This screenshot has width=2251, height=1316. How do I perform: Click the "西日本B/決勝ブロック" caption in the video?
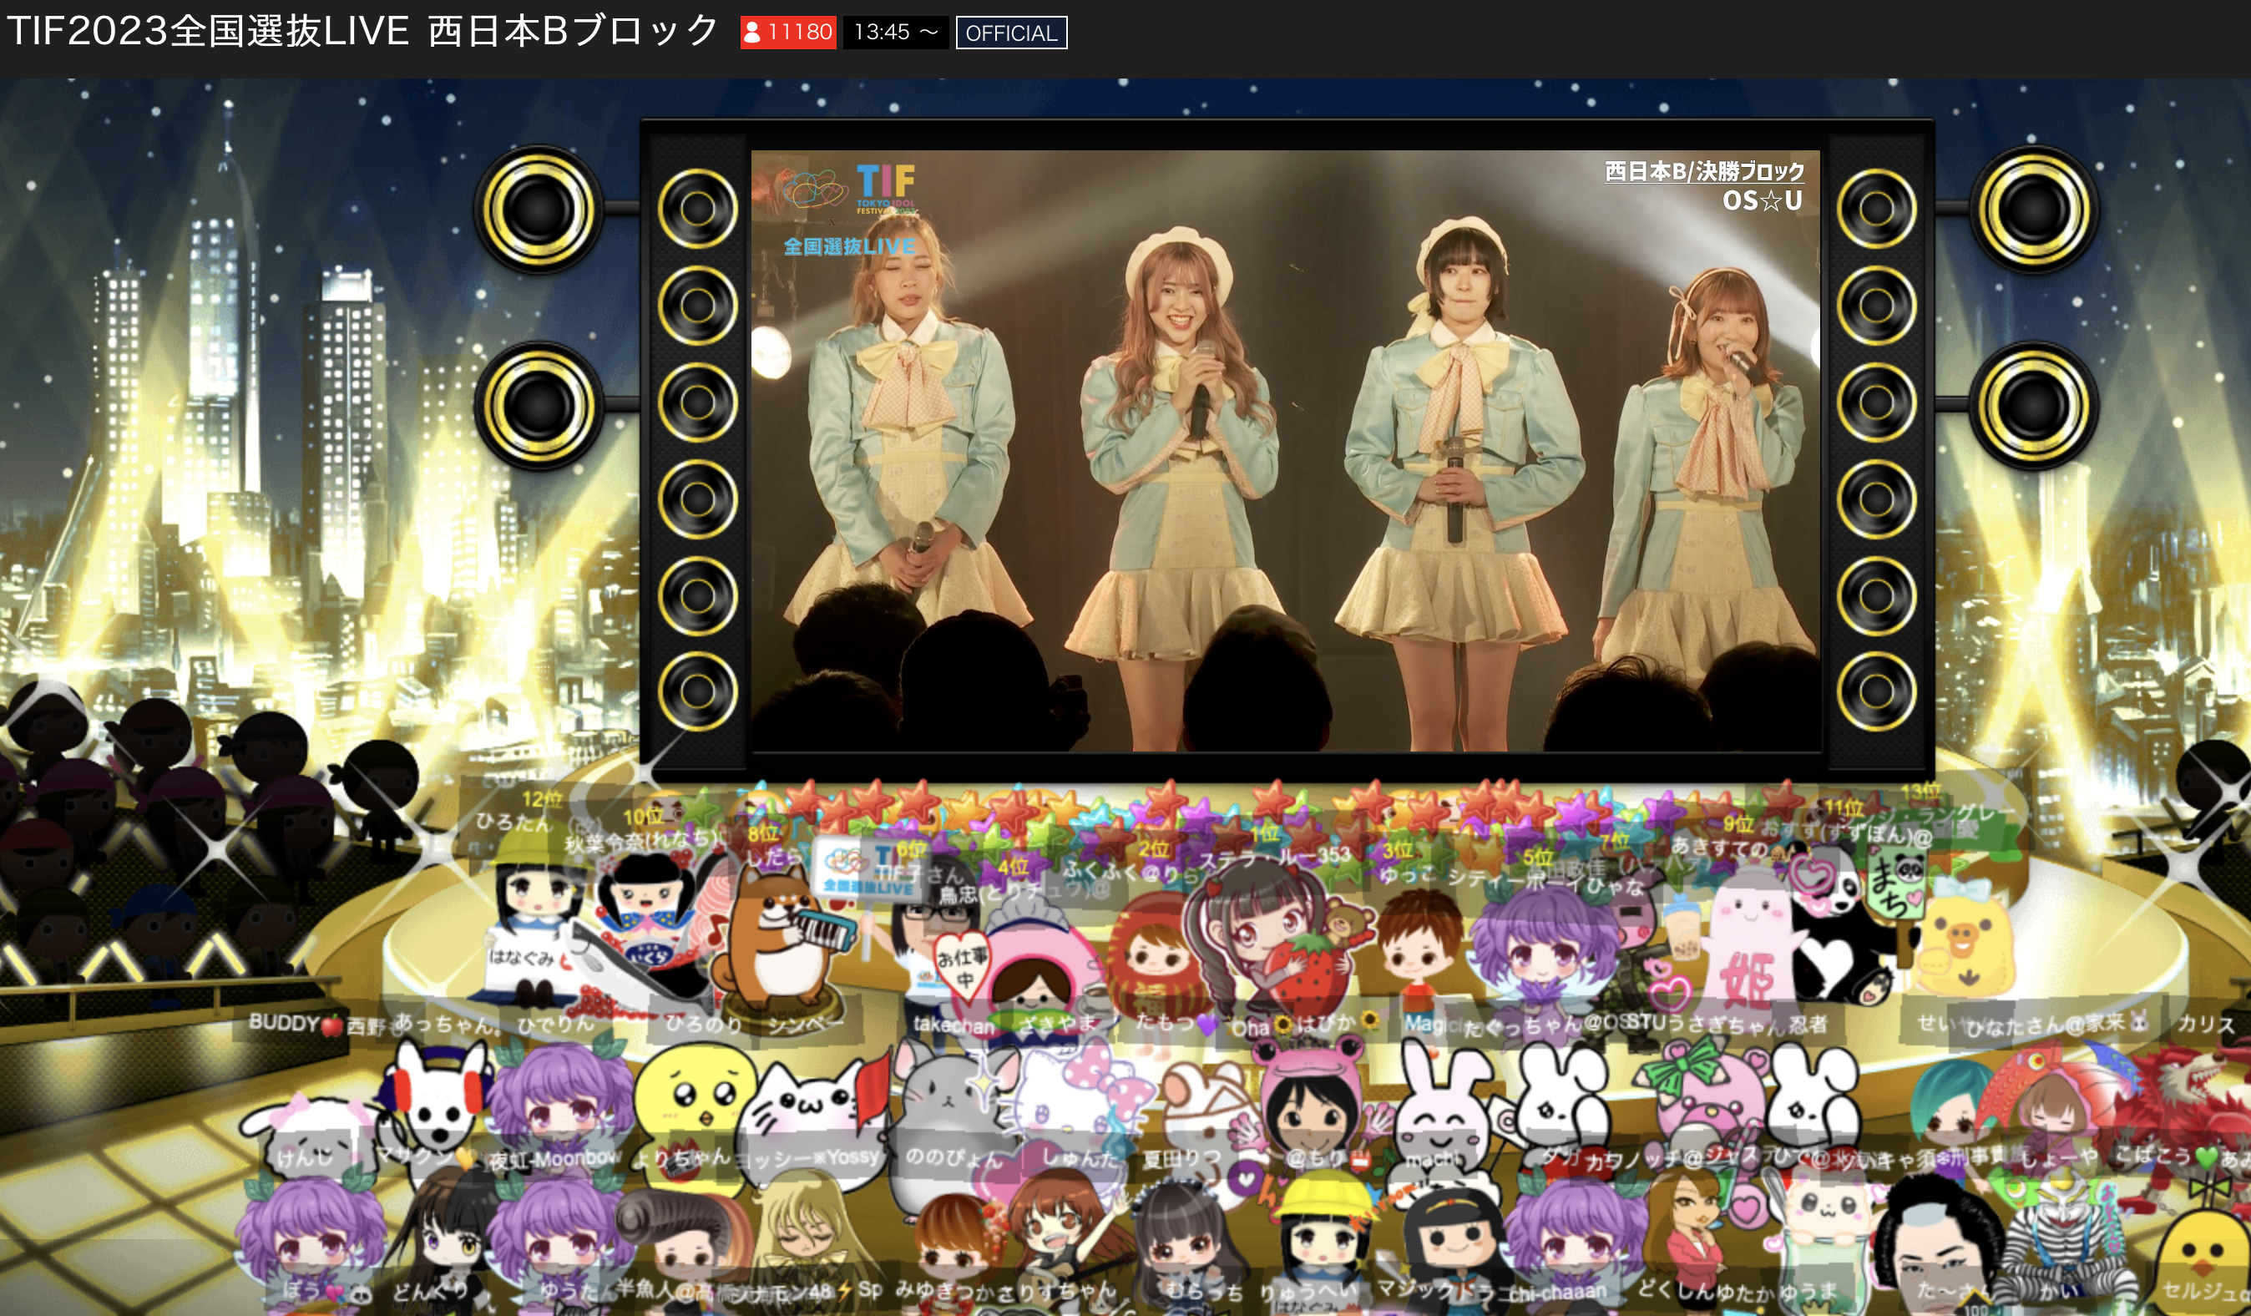coord(1703,170)
